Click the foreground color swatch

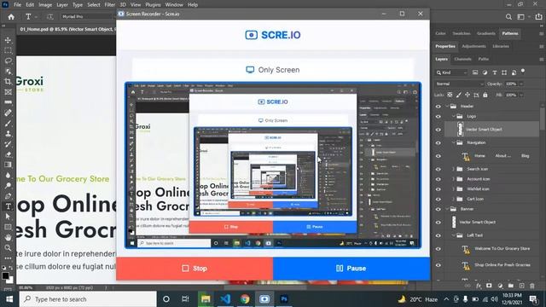tap(5, 275)
